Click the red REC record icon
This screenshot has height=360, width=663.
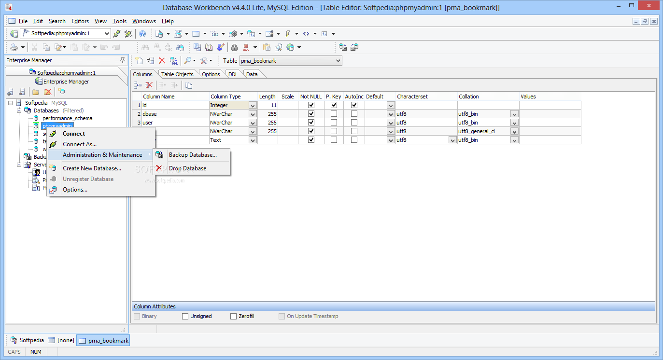pyautogui.click(x=246, y=47)
